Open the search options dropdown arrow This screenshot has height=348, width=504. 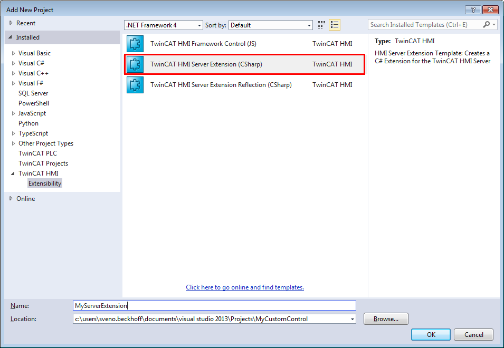pyautogui.click(x=494, y=25)
